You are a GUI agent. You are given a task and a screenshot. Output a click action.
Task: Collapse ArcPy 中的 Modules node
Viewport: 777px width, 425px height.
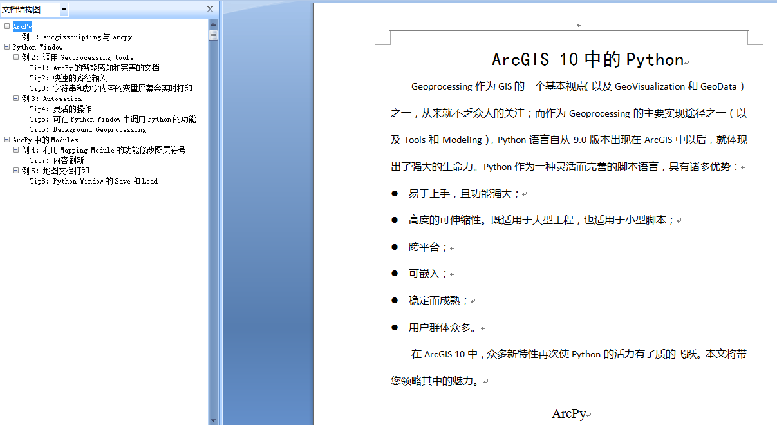pos(6,140)
